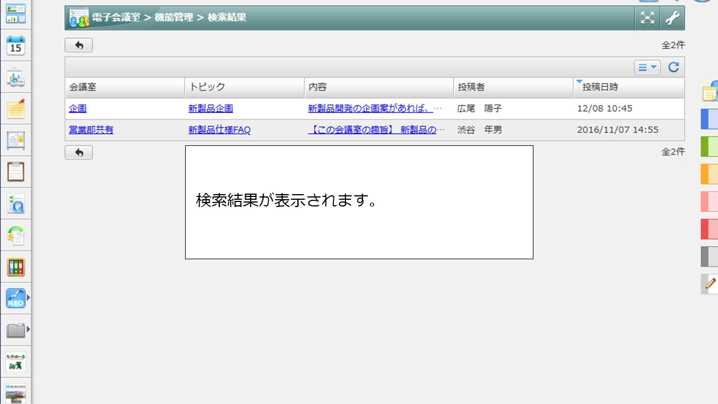Open the presentation projector icon in sidebar
The width and height of the screenshot is (718, 404).
click(16, 78)
